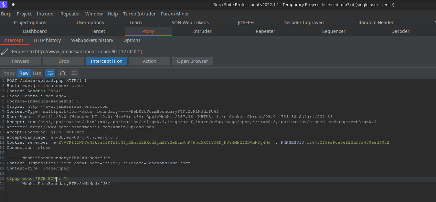
Task: Forward the intercepted request
Action: click(x=21, y=61)
